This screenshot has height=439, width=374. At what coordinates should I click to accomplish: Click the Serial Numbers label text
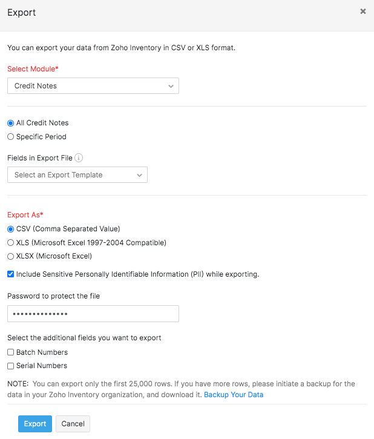[x=42, y=366]
